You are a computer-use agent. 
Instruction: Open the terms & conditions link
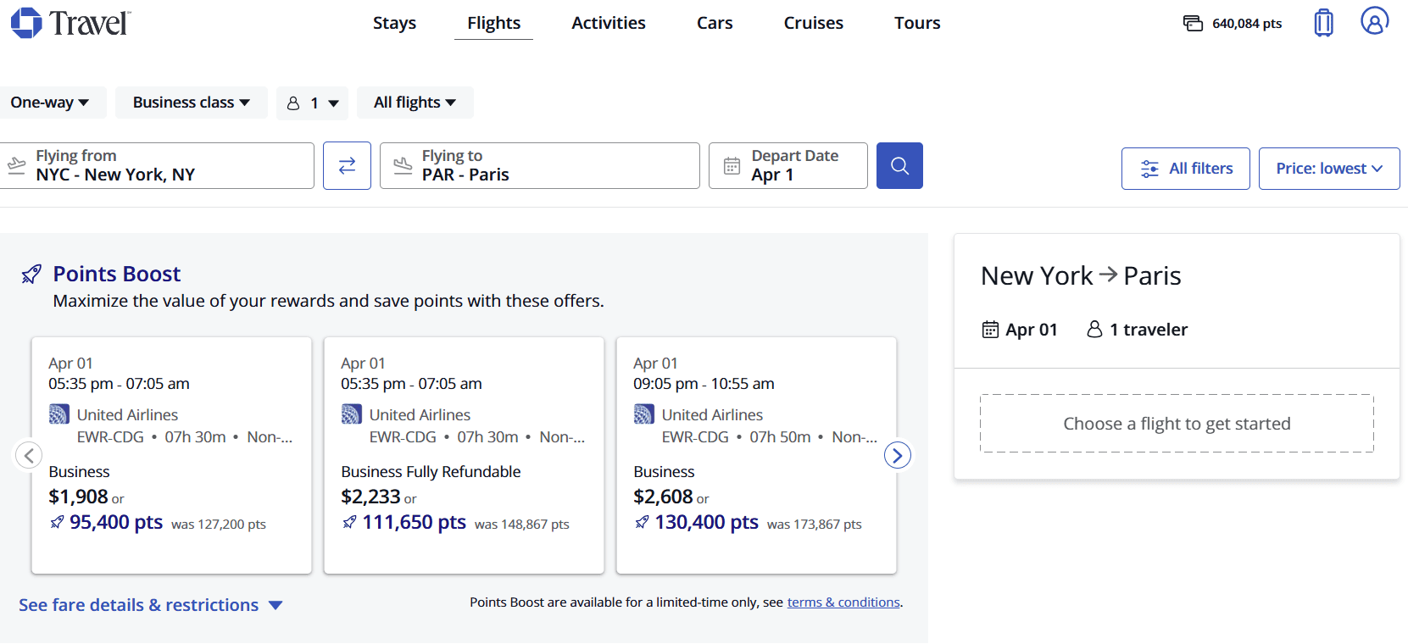pyautogui.click(x=843, y=602)
